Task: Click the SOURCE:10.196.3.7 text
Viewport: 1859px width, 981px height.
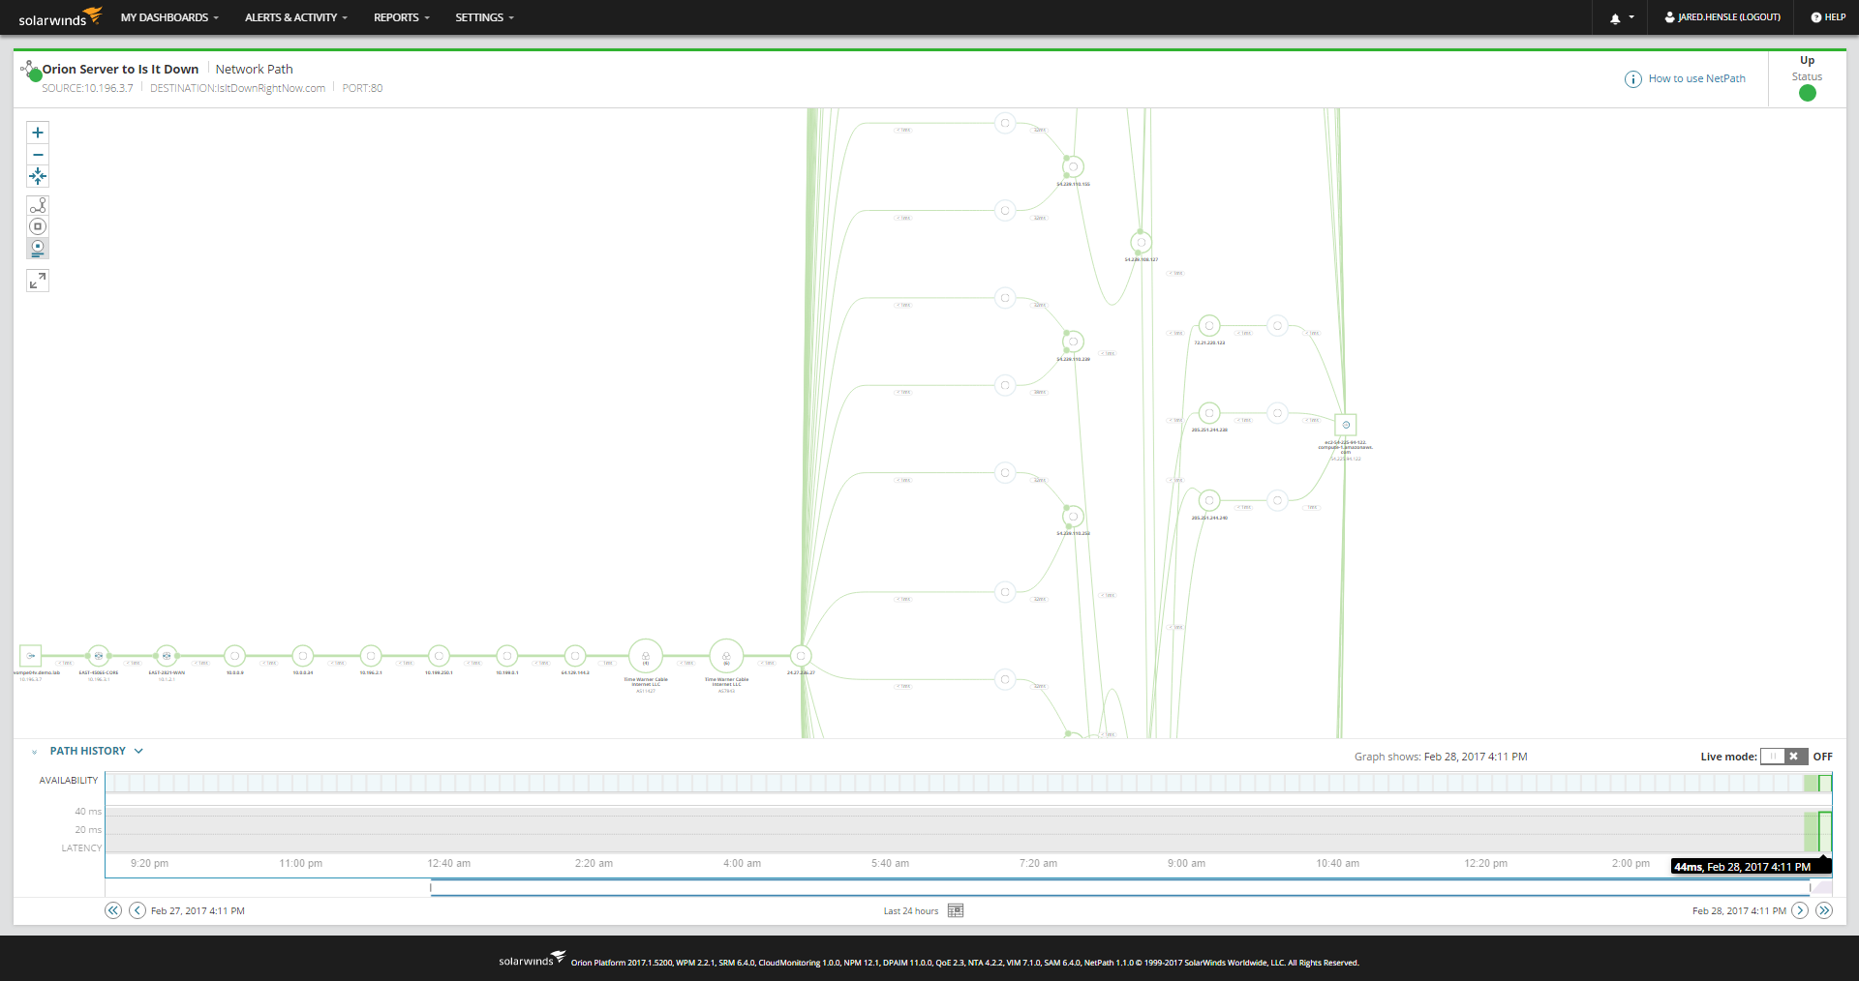Action: [87, 88]
